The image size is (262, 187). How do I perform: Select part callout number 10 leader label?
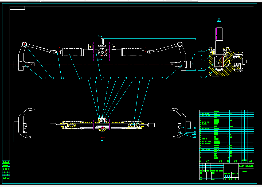point(126,78)
